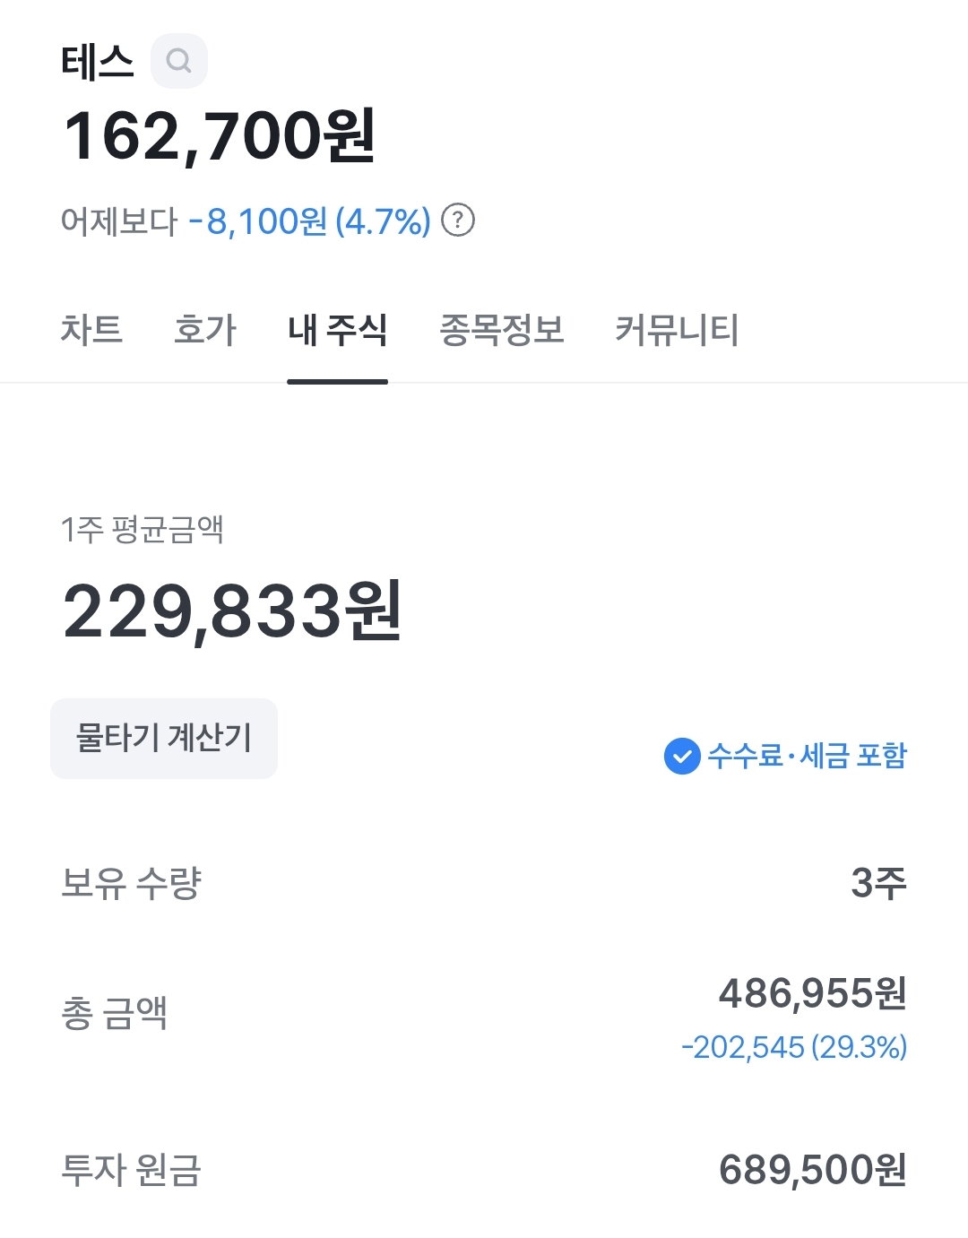Viewport: 968px width, 1238px height.
Task: Tap the stock name 테스
Action: click(98, 62)
